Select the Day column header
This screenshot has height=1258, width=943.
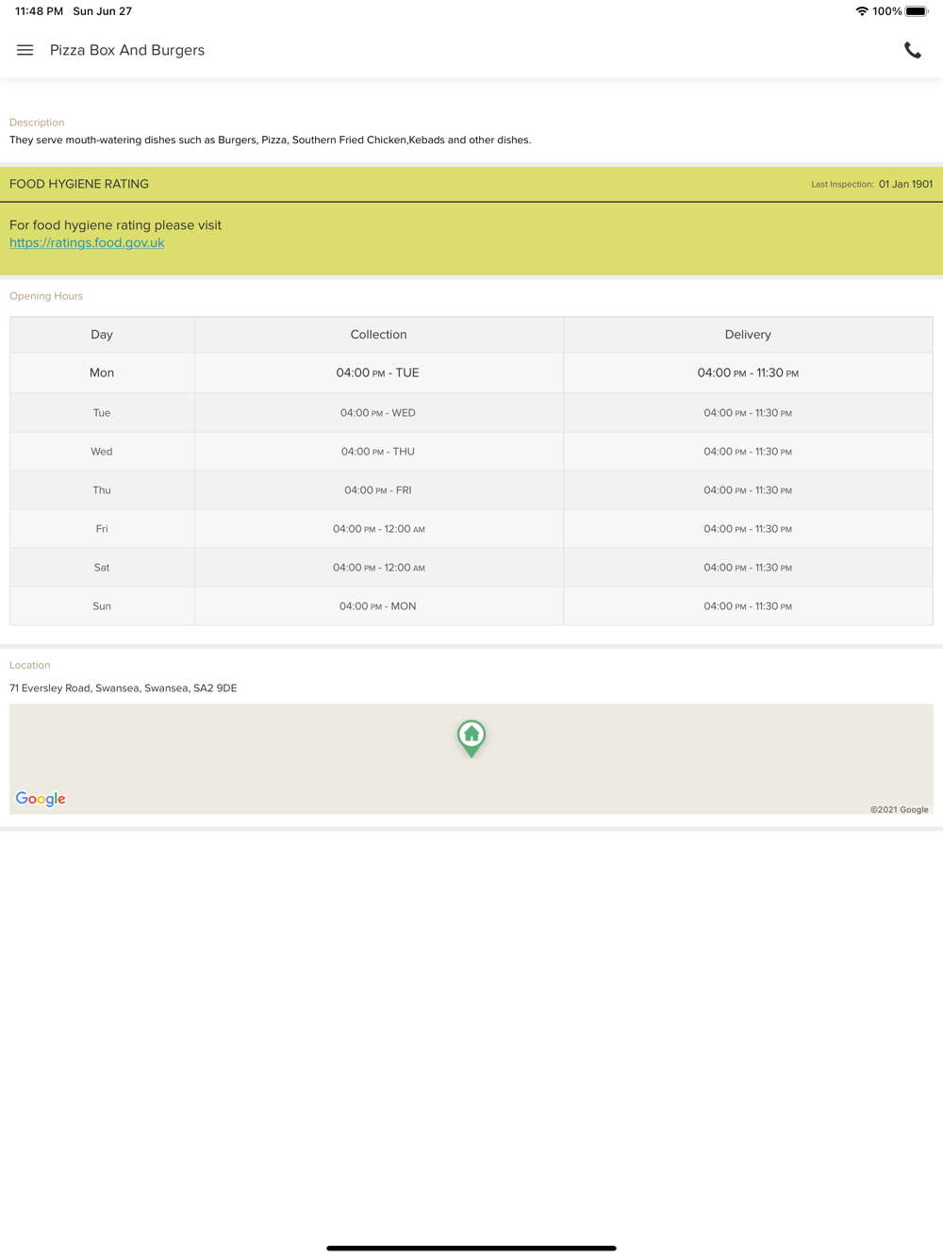(x=102, y=335)
